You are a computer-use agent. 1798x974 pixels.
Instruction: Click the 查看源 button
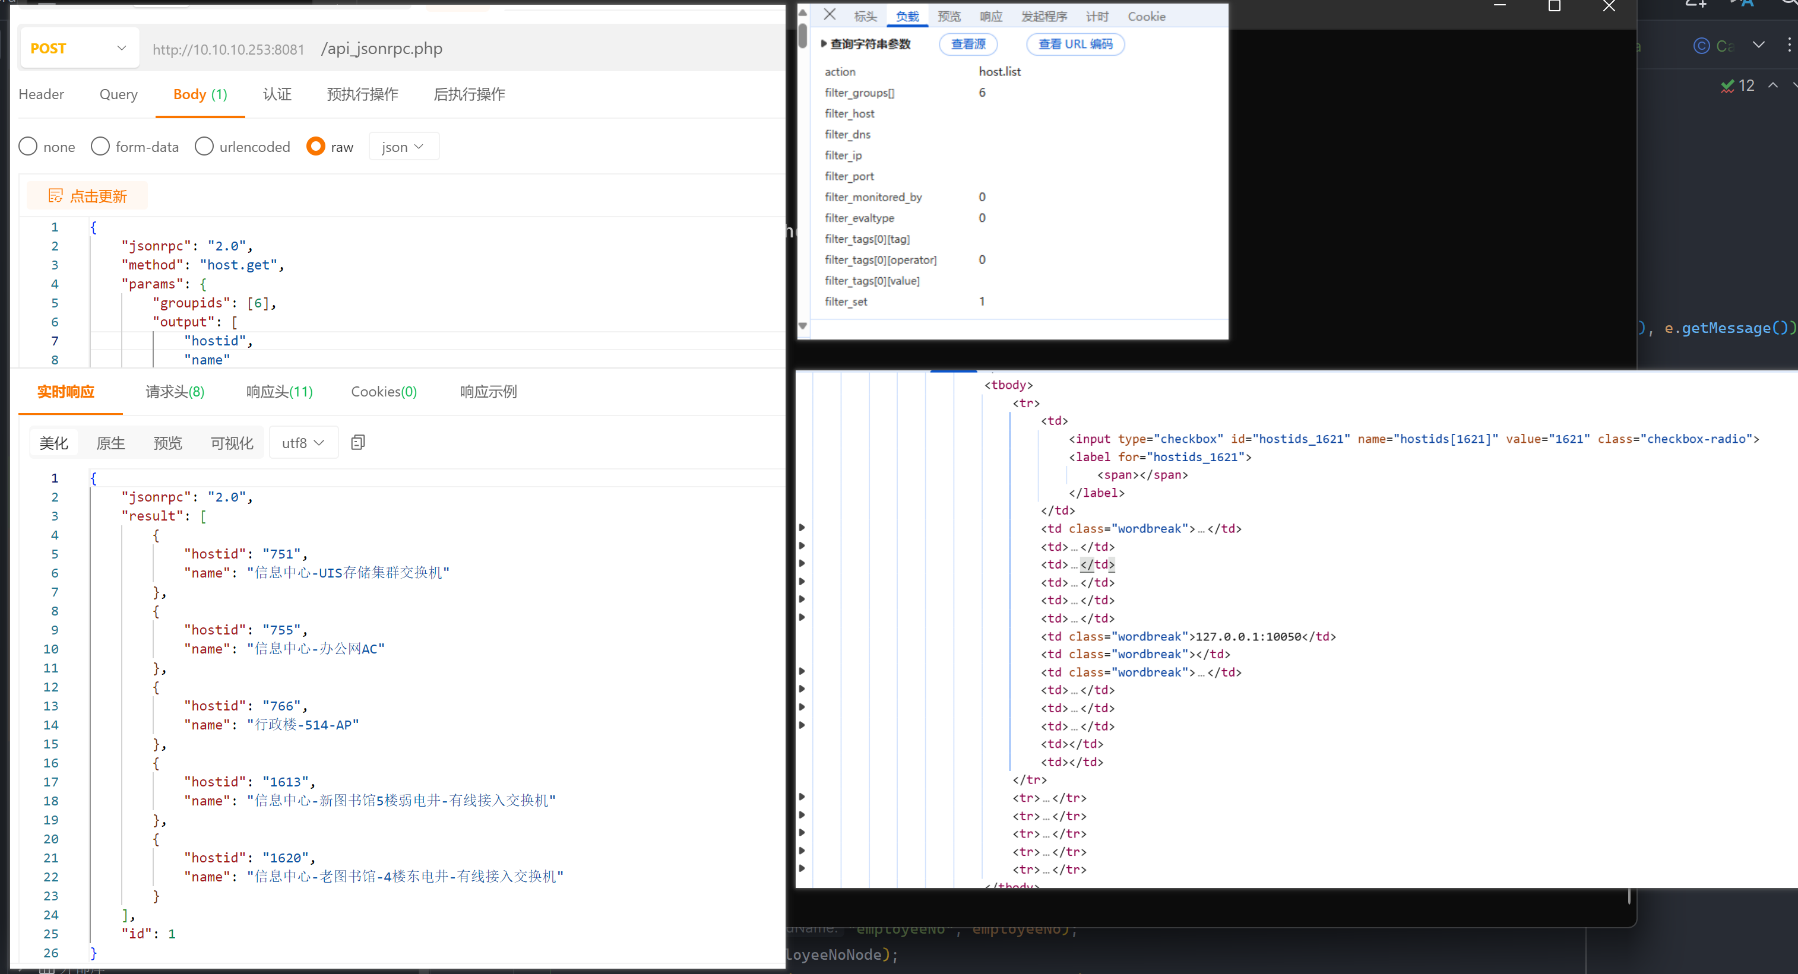point(968,44)
